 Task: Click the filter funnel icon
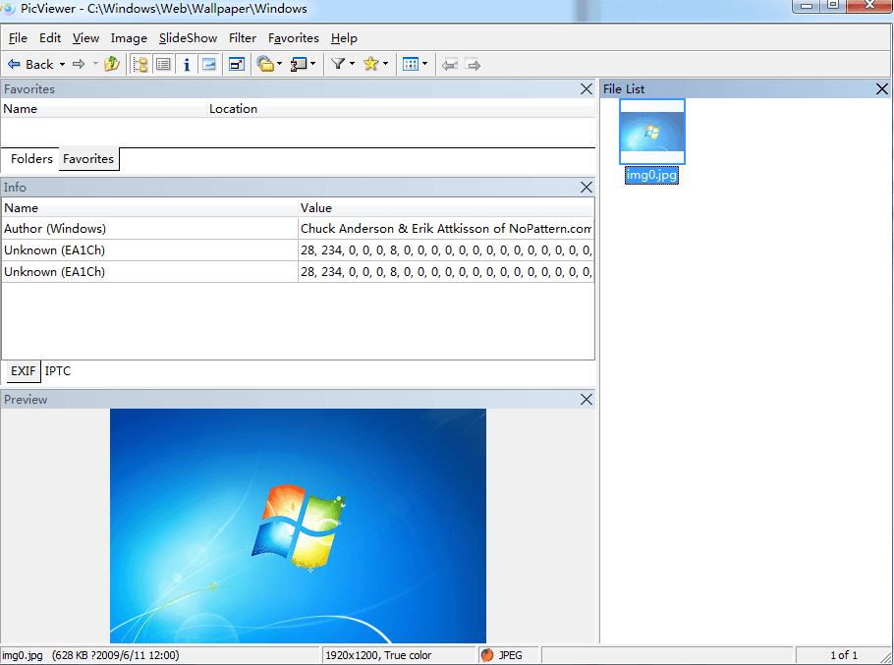tap(338, 65)
